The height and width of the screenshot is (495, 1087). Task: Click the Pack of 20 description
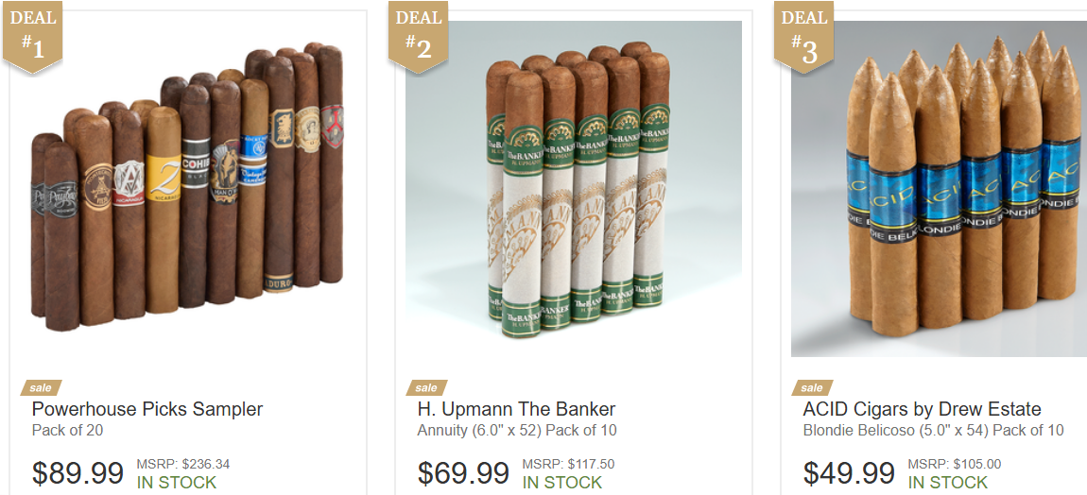coord(67,431)
